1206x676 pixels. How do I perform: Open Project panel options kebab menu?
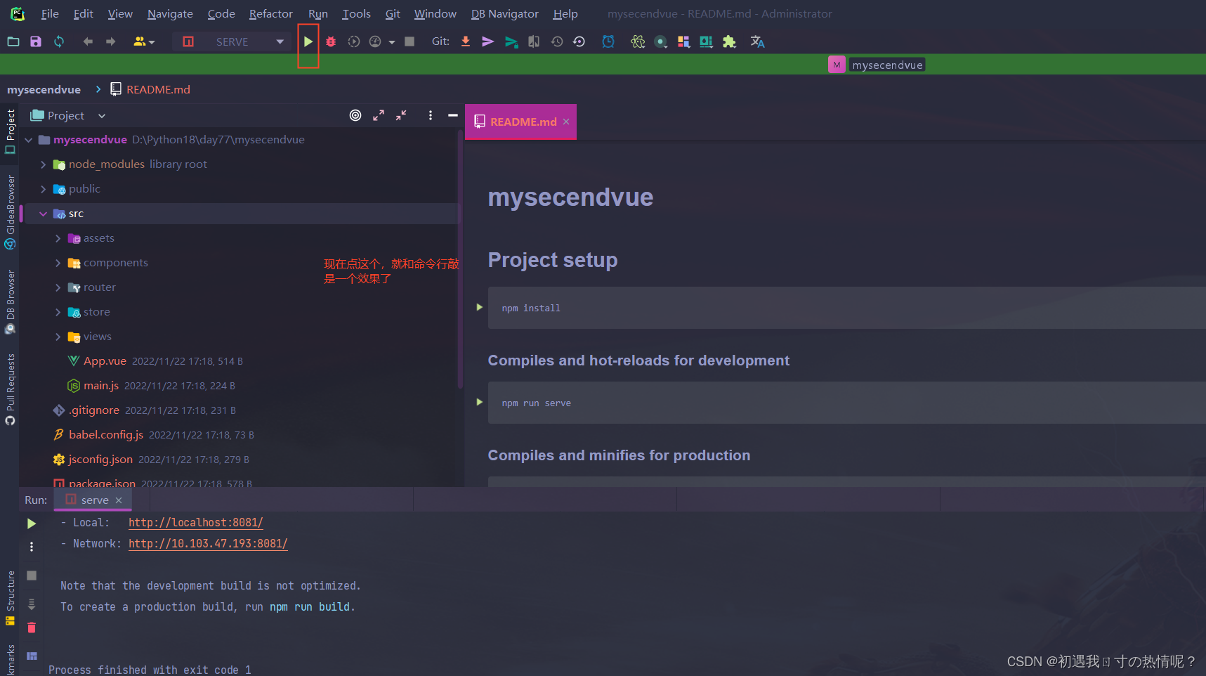point(431,116)
